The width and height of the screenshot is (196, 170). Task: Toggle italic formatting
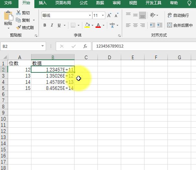point(52,25)
